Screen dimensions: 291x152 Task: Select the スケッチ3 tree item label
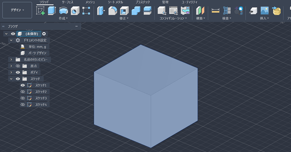(x=41, y=98)
